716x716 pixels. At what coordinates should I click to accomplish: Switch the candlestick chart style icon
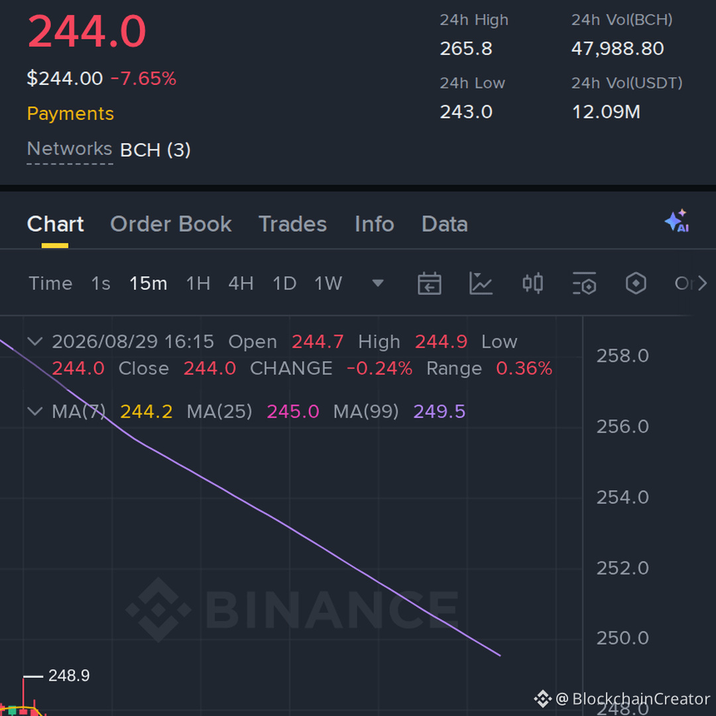(532, 284)
